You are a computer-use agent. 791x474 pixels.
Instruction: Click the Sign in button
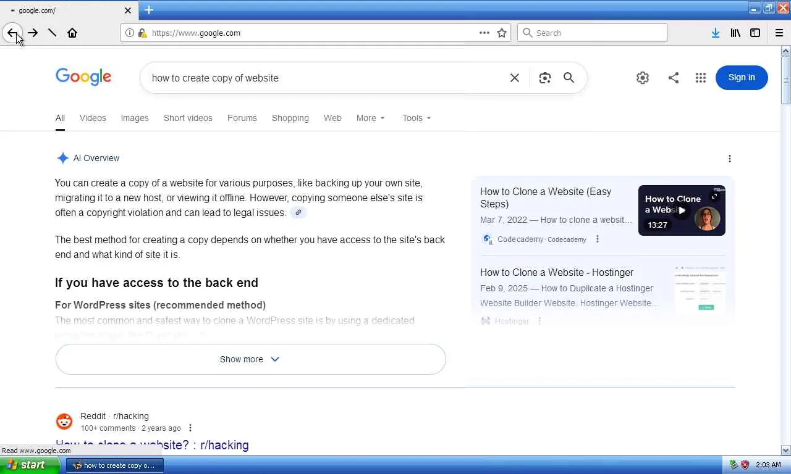[x=742, y=78]
